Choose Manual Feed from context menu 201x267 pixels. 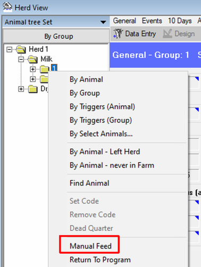tap(90, 246)
